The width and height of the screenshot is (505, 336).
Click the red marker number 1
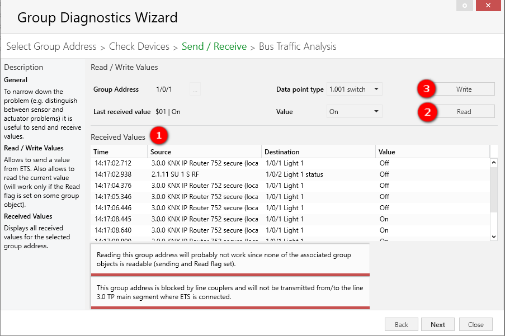tap(159, 135)
